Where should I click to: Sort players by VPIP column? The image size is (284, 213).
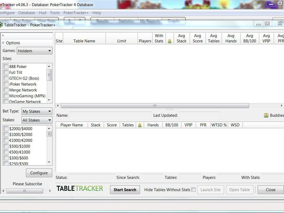coord(189,125)
